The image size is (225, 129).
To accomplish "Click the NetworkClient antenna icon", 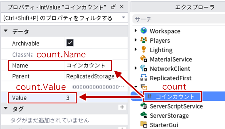I will coord(144,68).
